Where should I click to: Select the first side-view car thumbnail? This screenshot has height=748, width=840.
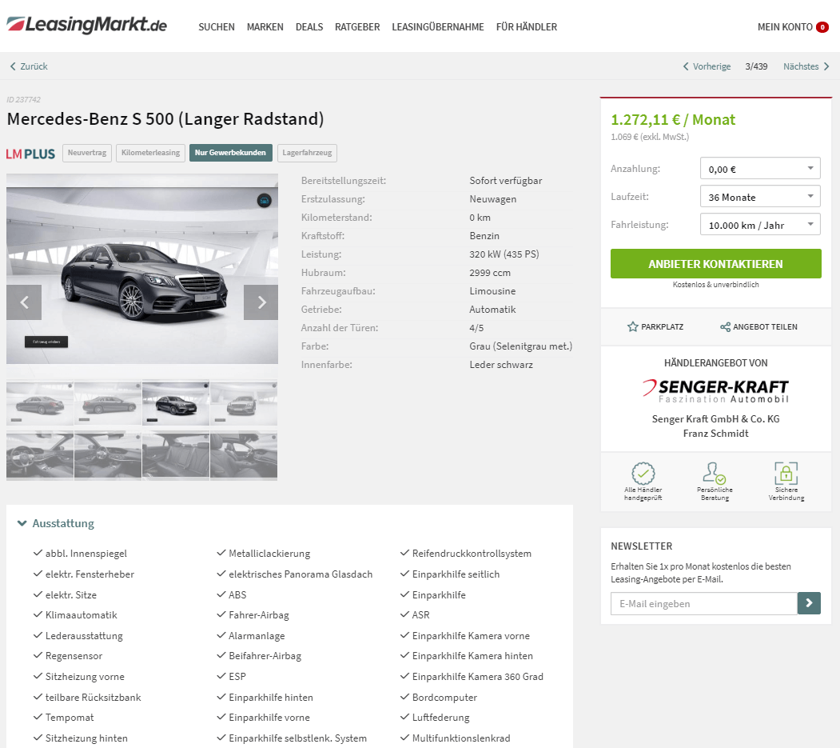[40, 402]
